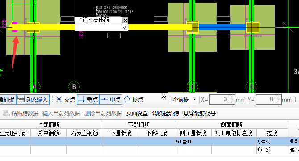
Task: Click the 下通长筋 column header
Action: click(121, 133)
